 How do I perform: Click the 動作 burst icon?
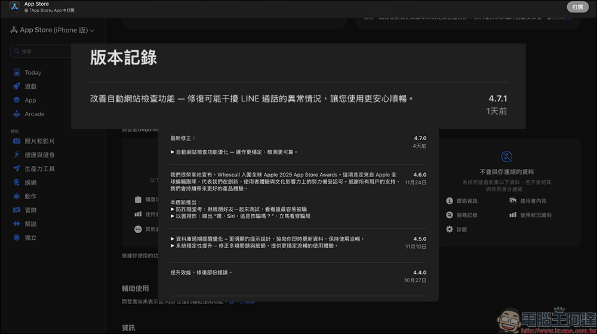click(x=16, y=196)
